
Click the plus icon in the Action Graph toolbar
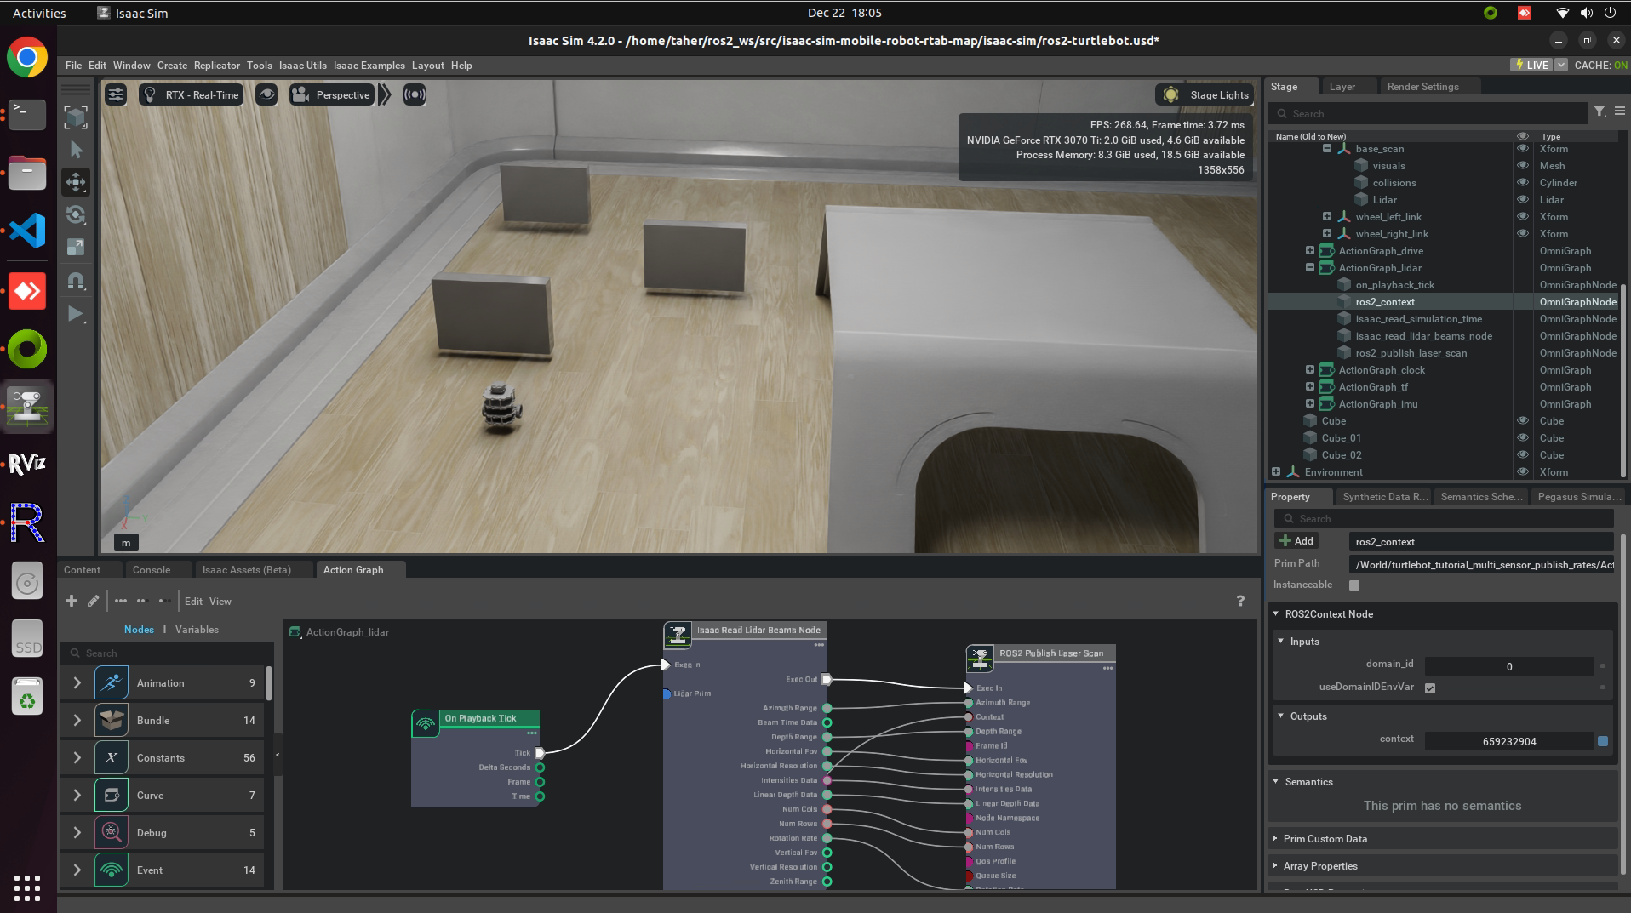click(72, 601)
